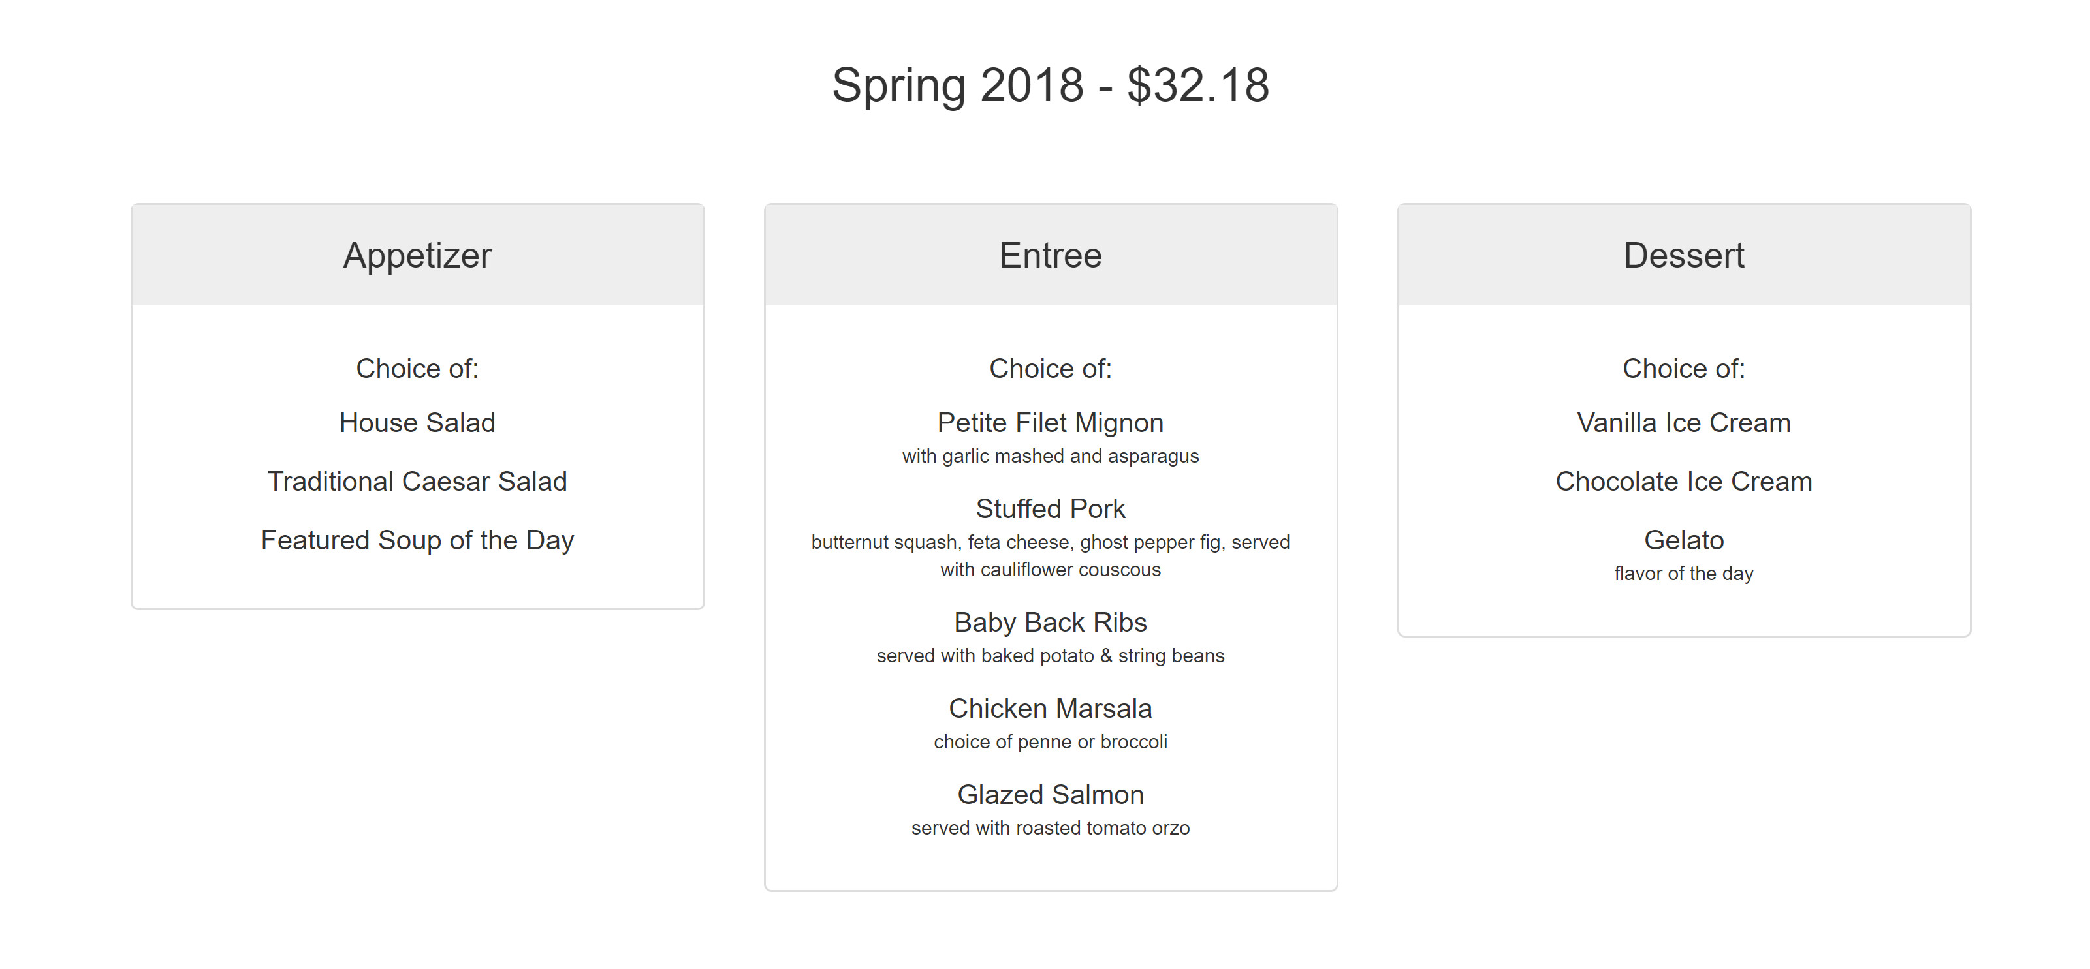This screenshot has height=969, width=2090.
Task: Select the Gelato dessert option
Action: [1683, 540]
